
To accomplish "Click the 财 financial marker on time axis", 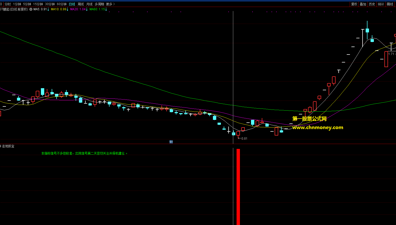I will click(x=171, y=142).
